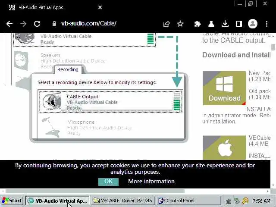The image size is (276, 207).
Task: Open the Chrome labs flask icon
Action: coord(211,24)
